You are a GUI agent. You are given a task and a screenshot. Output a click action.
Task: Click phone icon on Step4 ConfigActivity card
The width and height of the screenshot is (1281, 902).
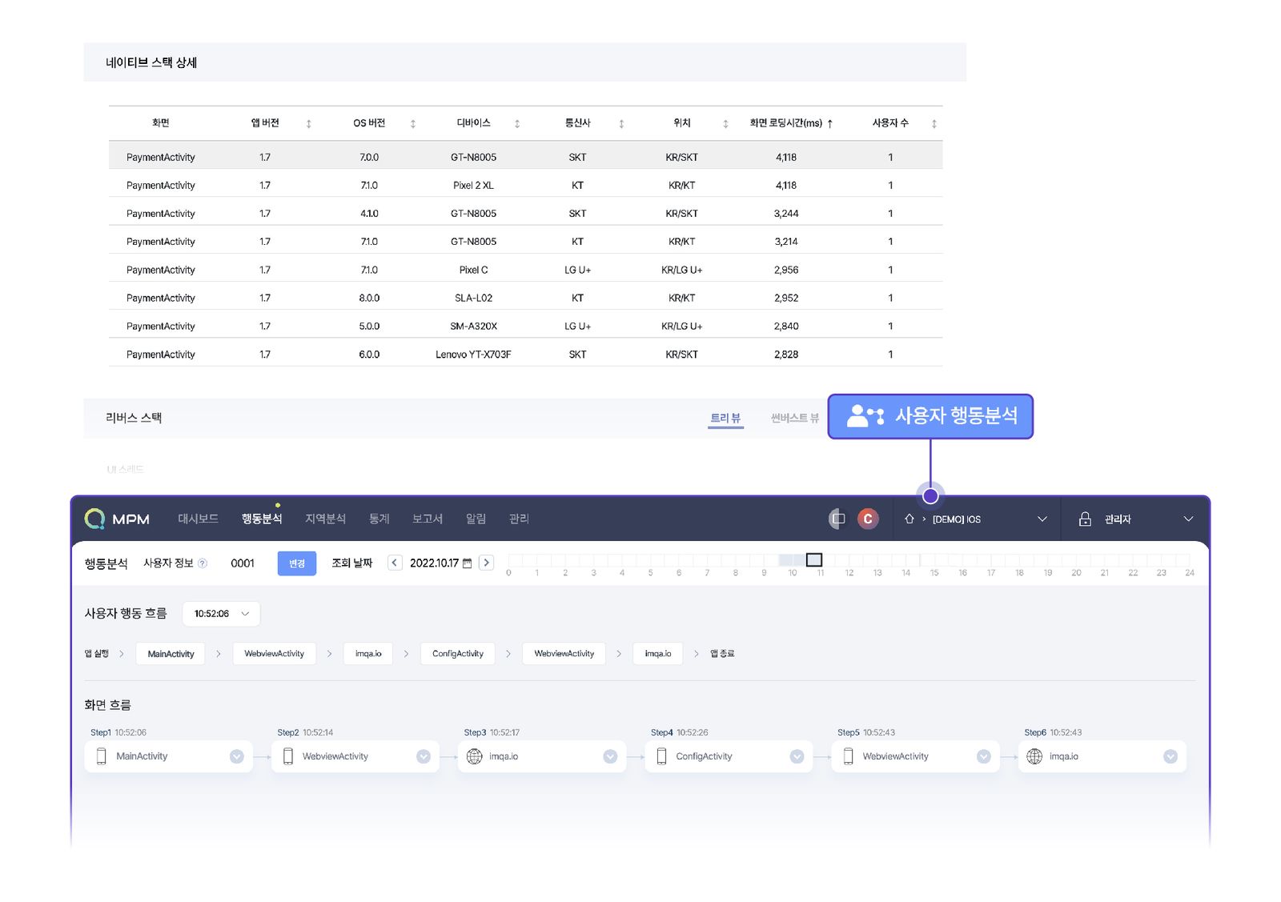click(661, 756)
